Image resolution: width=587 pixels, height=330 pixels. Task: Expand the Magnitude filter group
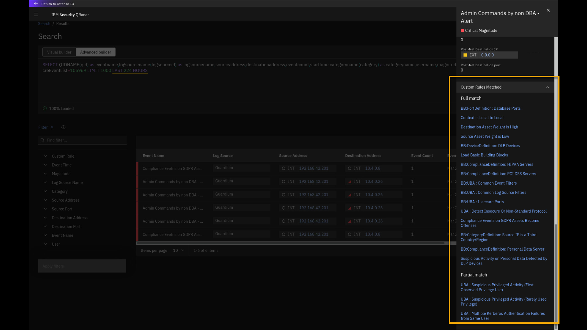(45, 174)
